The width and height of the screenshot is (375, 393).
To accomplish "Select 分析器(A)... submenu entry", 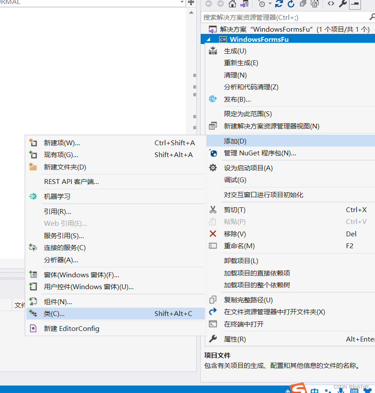I will (x=116, y=260).
